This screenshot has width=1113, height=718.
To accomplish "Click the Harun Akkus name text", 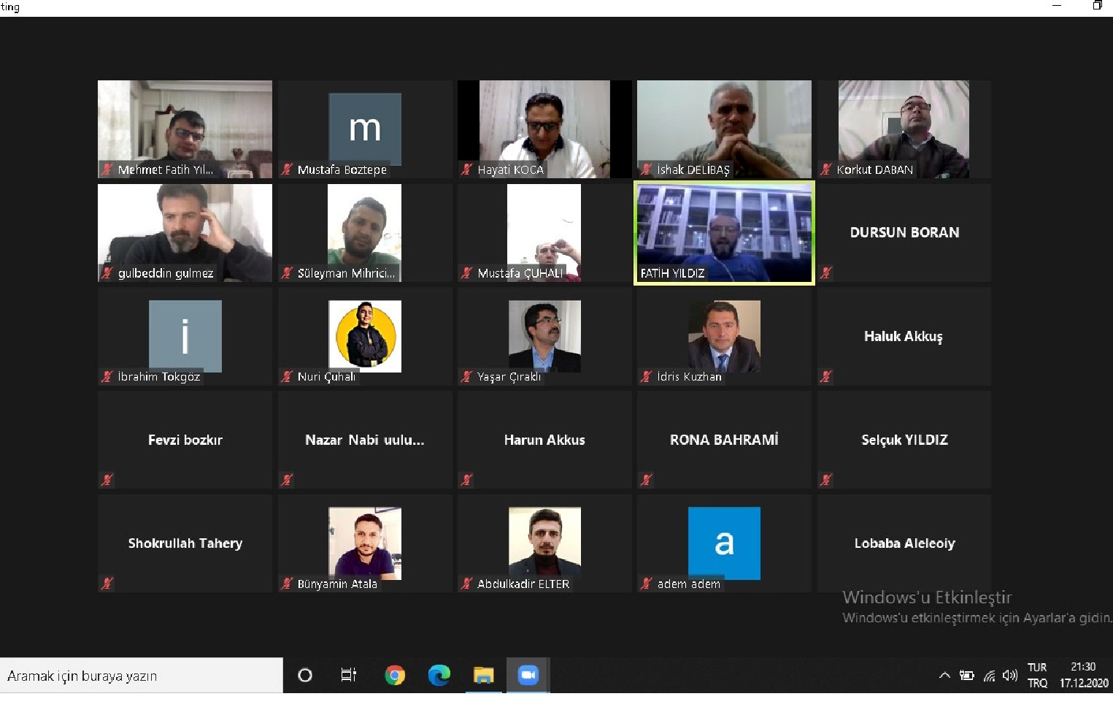I will 544,440.
